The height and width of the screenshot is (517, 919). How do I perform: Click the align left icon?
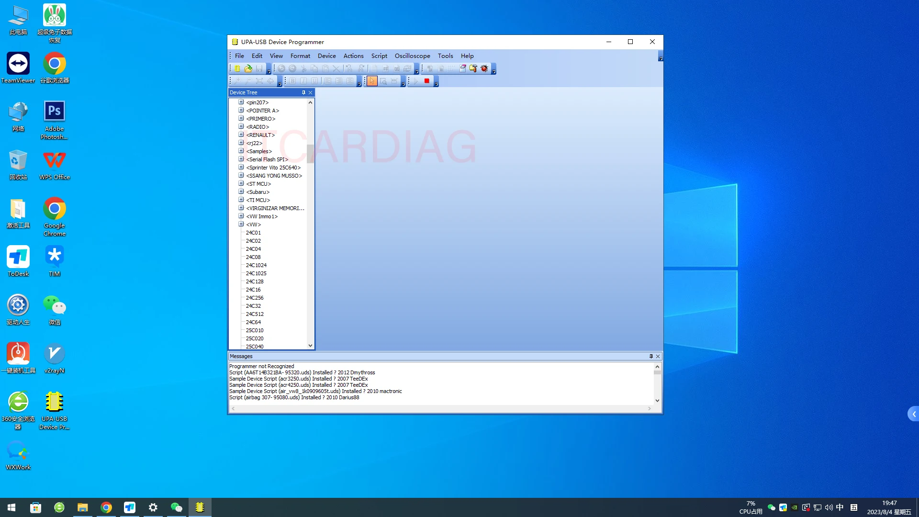click(328, 81)
